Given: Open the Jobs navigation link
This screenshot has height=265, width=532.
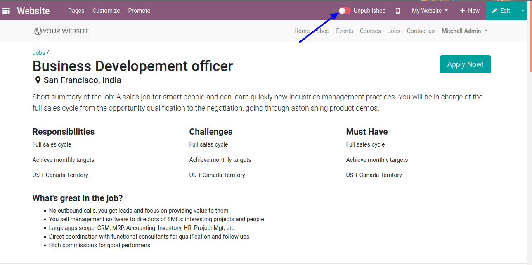Looking at the screenshot, I should coord(394,31).
